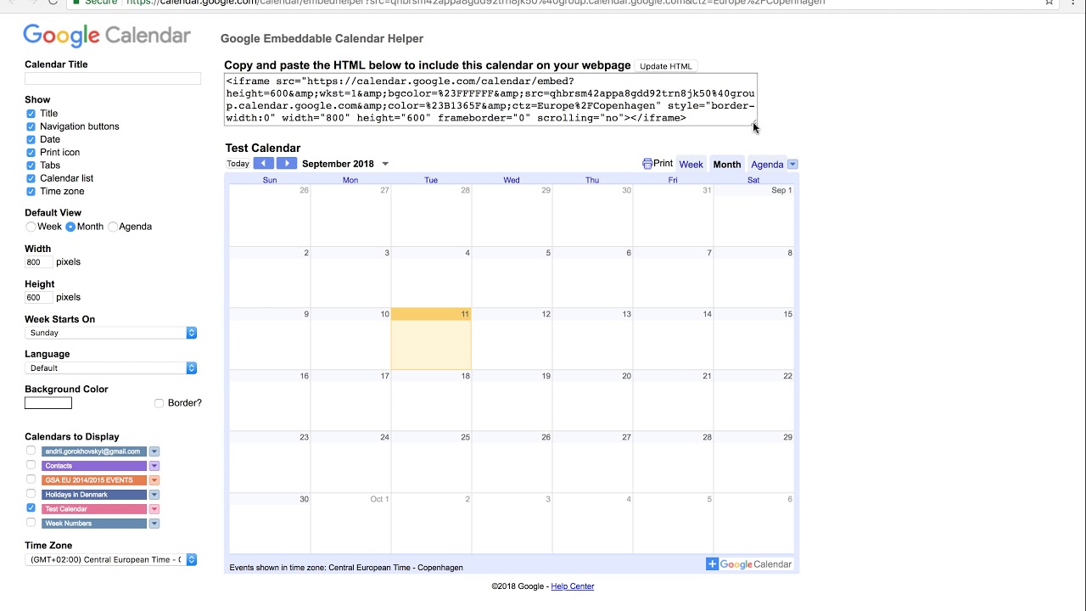Image resolution: width=1086 pixels, height=611 pixels.
Task: Click the day 23 cell number
Action: tap(304, 437)
